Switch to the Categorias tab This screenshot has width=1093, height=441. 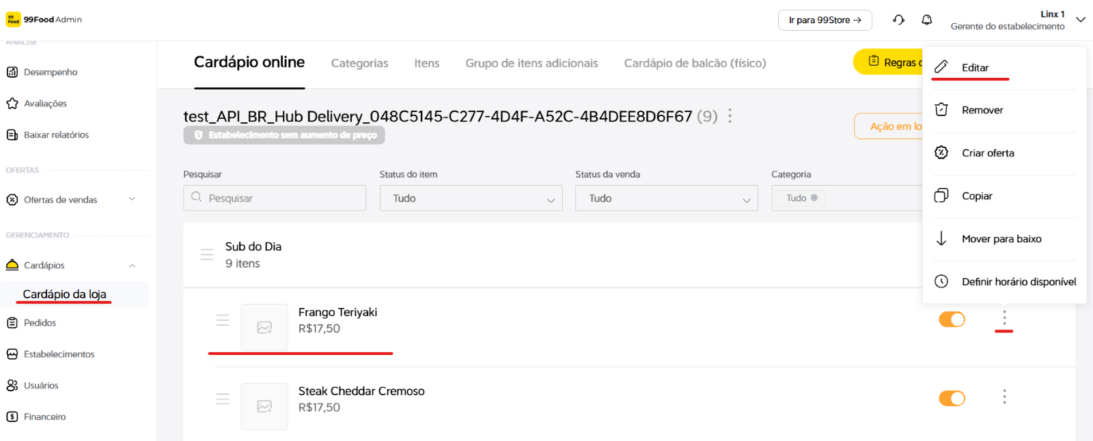[359, 63]
